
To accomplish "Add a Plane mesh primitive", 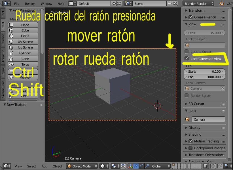I will (23, 25).
